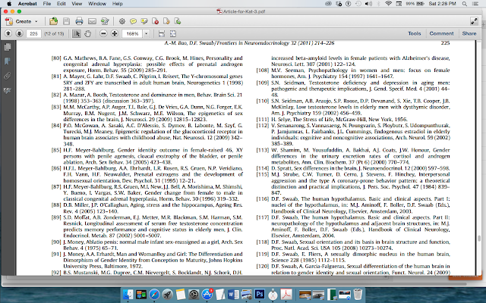Go to next page arrow
The height and width of the screenshot is (303, 486).
click(19, 33)
